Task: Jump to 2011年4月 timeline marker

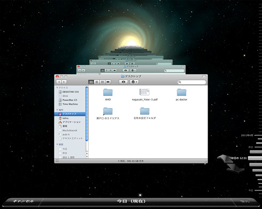Action: (247, 135)
